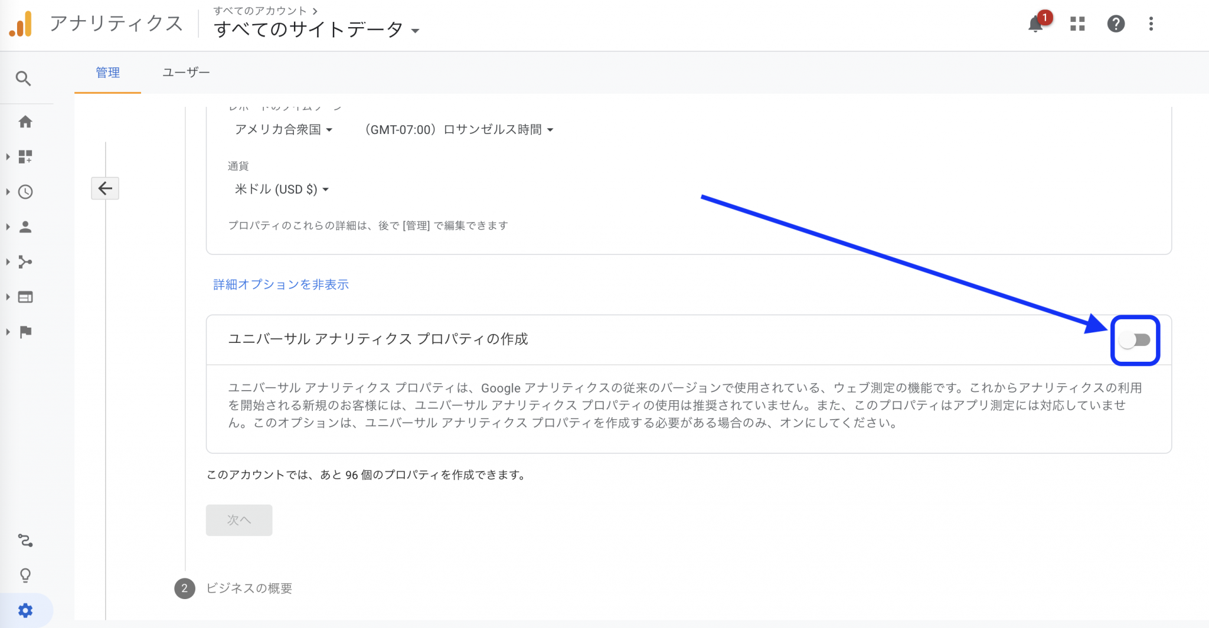Click the help question mark icon
The width and height of the screenshot is (1209, 628).
click(x=1115, y=24)
